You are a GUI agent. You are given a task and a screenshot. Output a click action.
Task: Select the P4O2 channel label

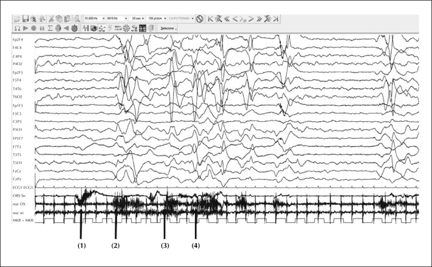tap(17, 64)
